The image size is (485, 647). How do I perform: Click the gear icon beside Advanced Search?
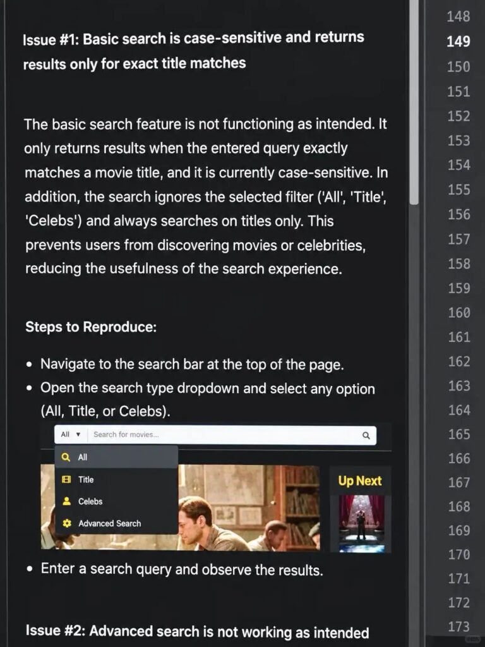pos(66,523)
